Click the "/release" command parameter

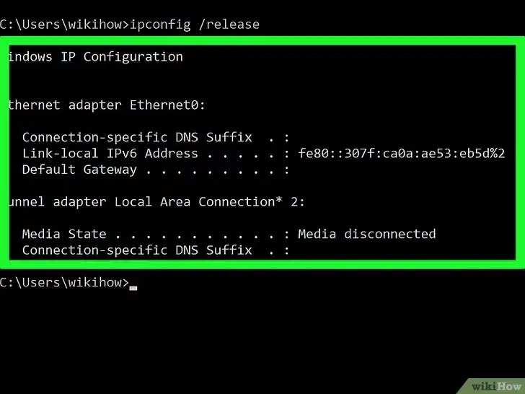(229, 25)
